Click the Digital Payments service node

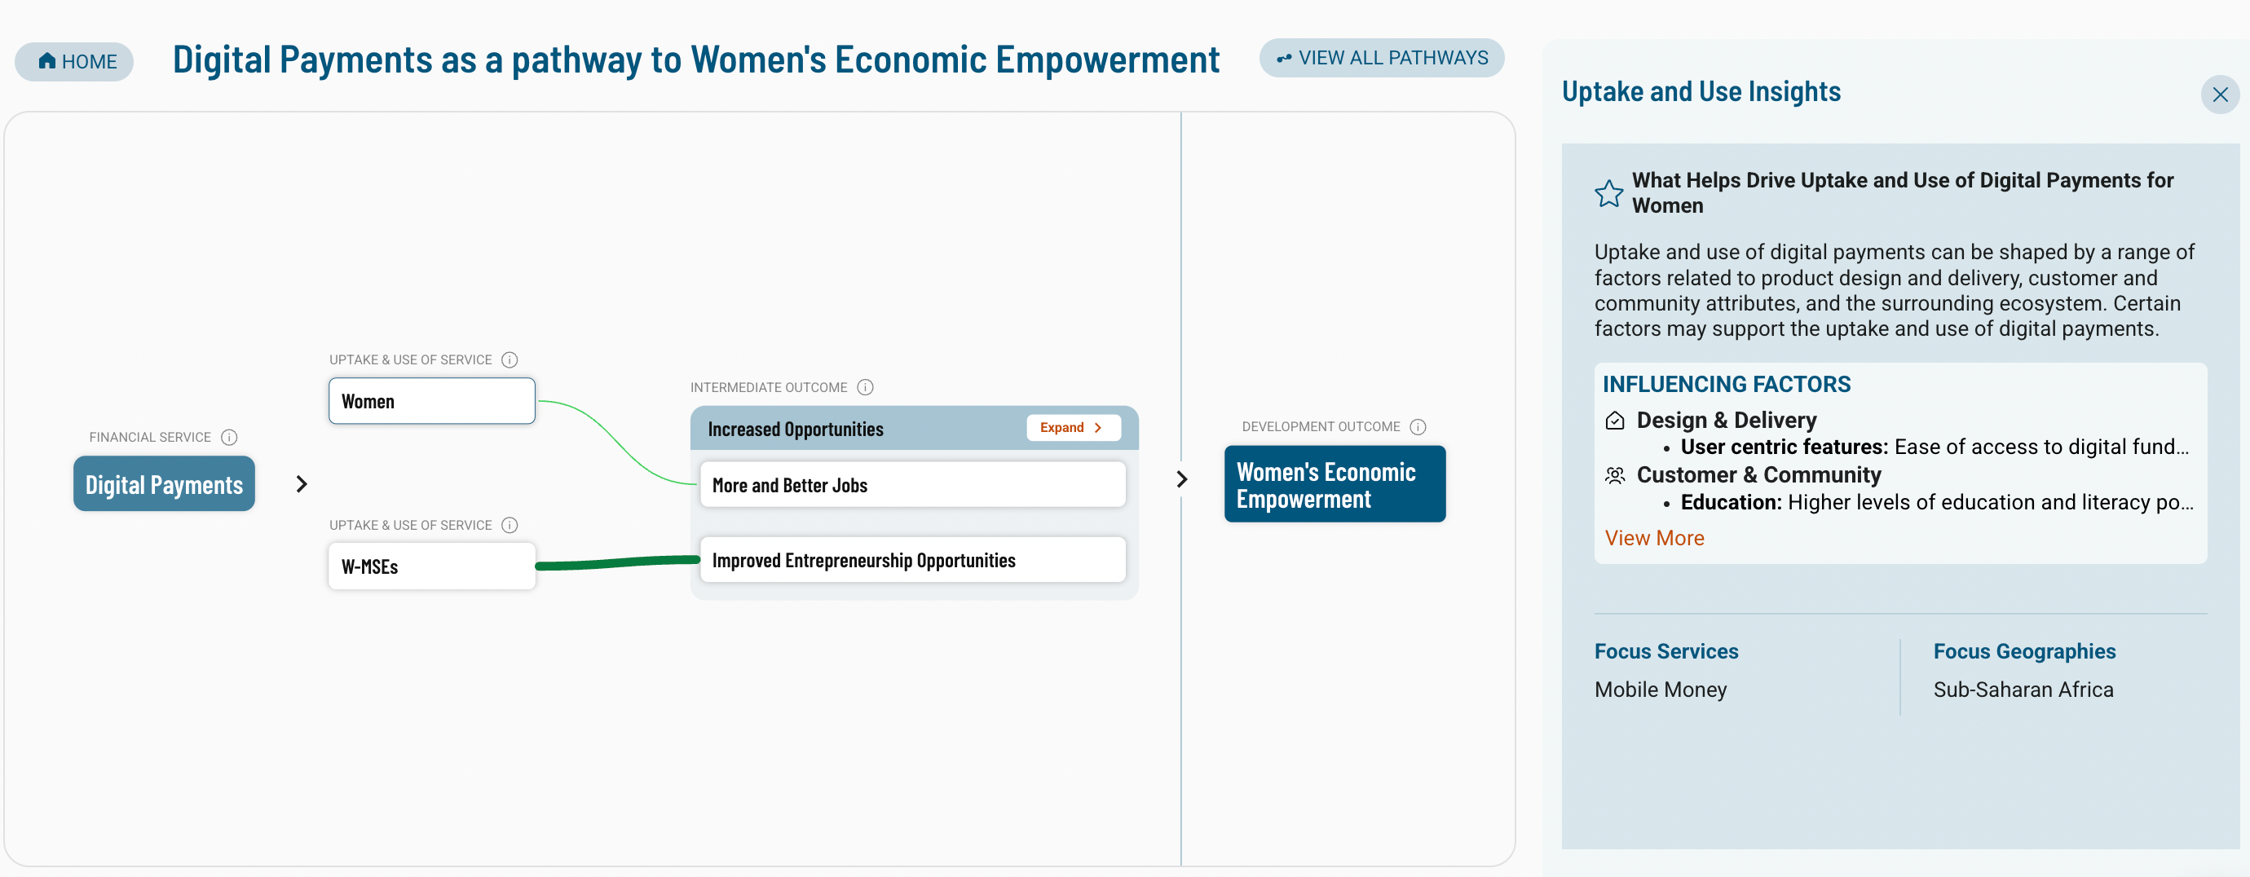[164, 484]
